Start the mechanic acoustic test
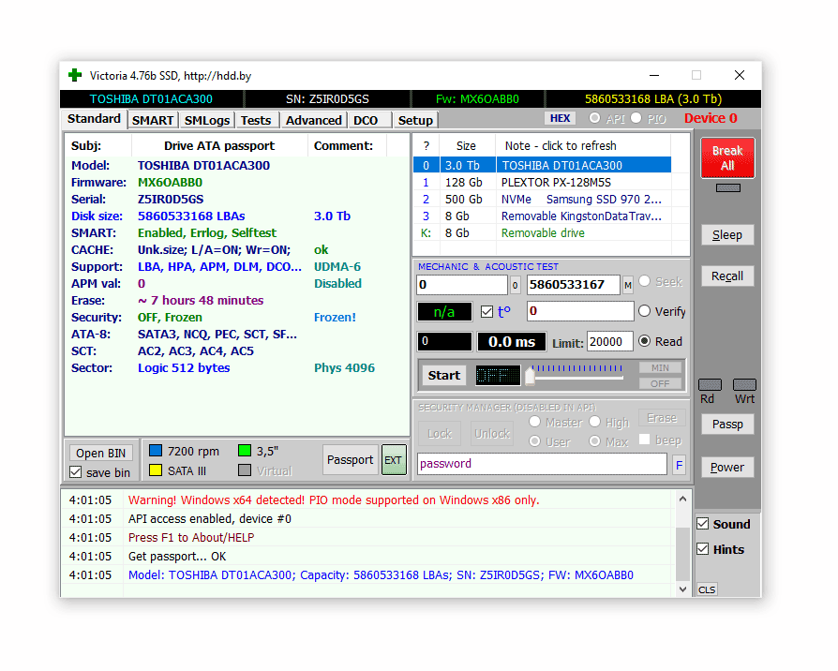838x671 pixels. point(443,376)
